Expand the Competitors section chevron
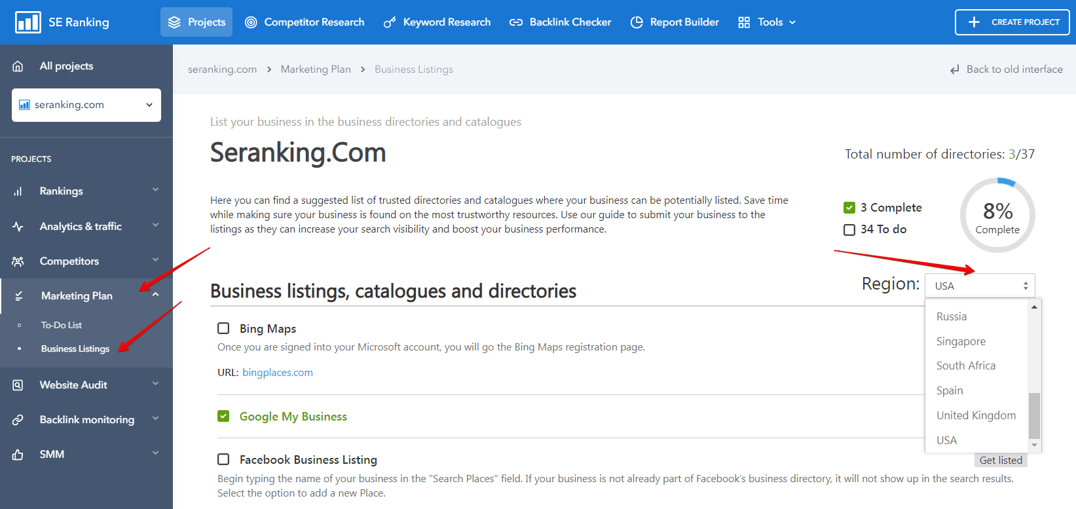The image size is (1076, 509). pyautogui.click(x=156, y=260)
